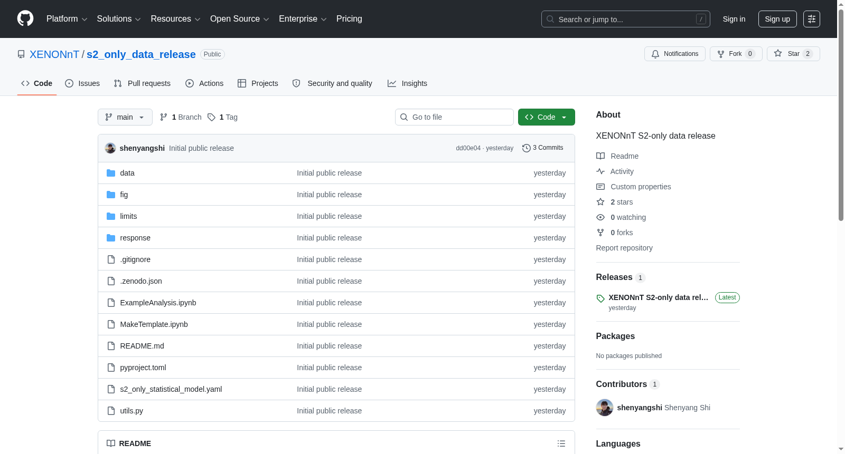The width and height of the screenshot is (845, 454).
Task: Click the MakeTemplate.ipynb file icon
Action: pos(111,324)
